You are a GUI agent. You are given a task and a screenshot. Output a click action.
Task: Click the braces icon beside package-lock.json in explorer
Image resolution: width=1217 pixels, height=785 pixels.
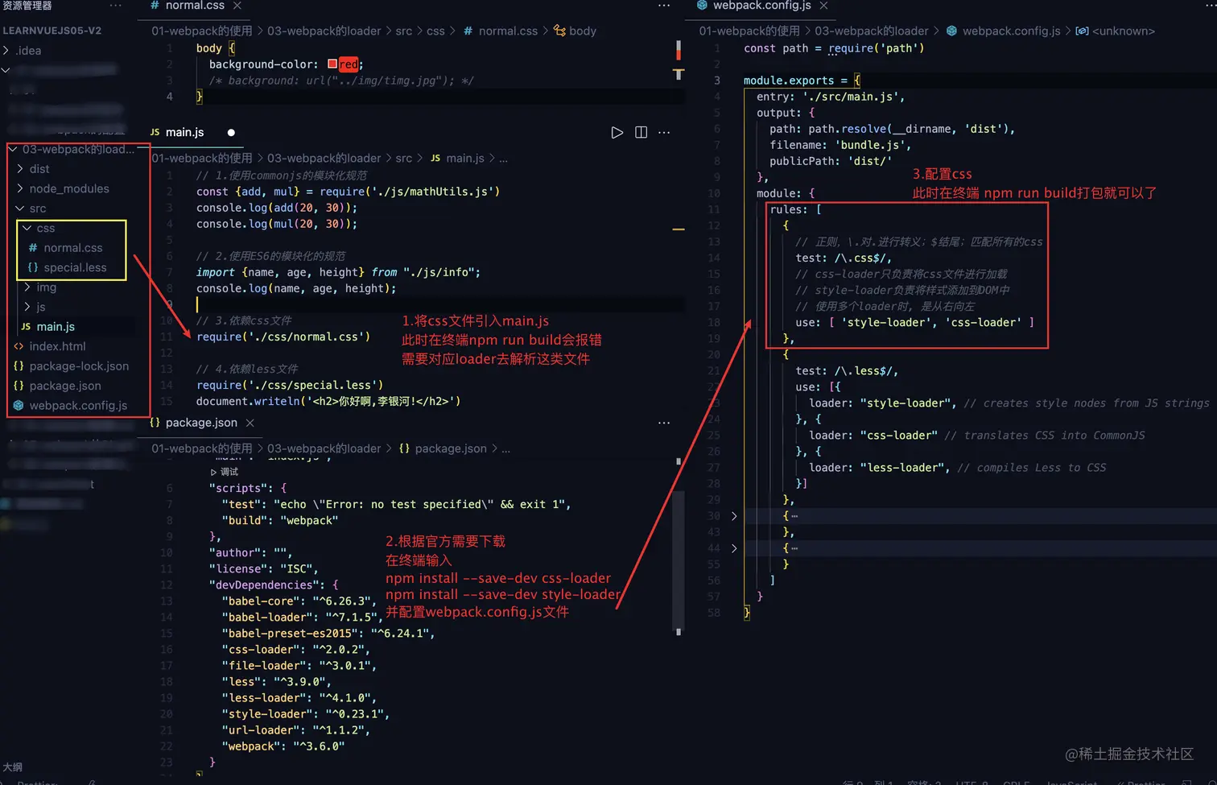(x=19, y=366)
